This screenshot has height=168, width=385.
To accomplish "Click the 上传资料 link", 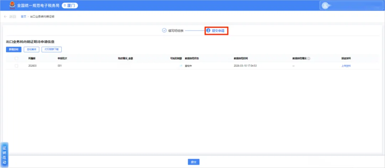I will [x=346, y=66].
